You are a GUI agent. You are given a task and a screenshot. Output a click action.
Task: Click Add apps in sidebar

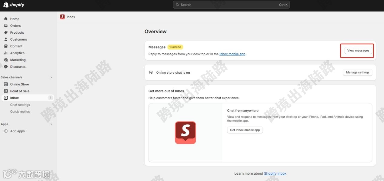pyautogui.click(x=18, y=131)
